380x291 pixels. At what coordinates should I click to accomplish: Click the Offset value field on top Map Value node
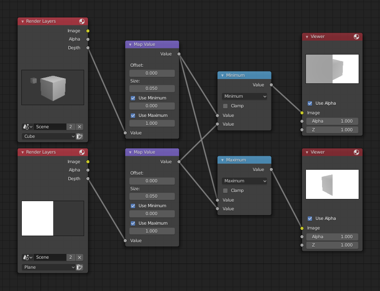[x=152, y=72]
